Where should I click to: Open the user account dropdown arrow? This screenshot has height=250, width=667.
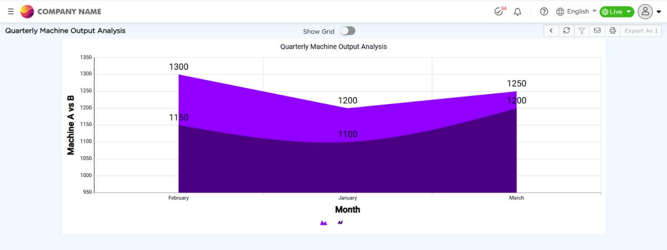pos(659,12)
